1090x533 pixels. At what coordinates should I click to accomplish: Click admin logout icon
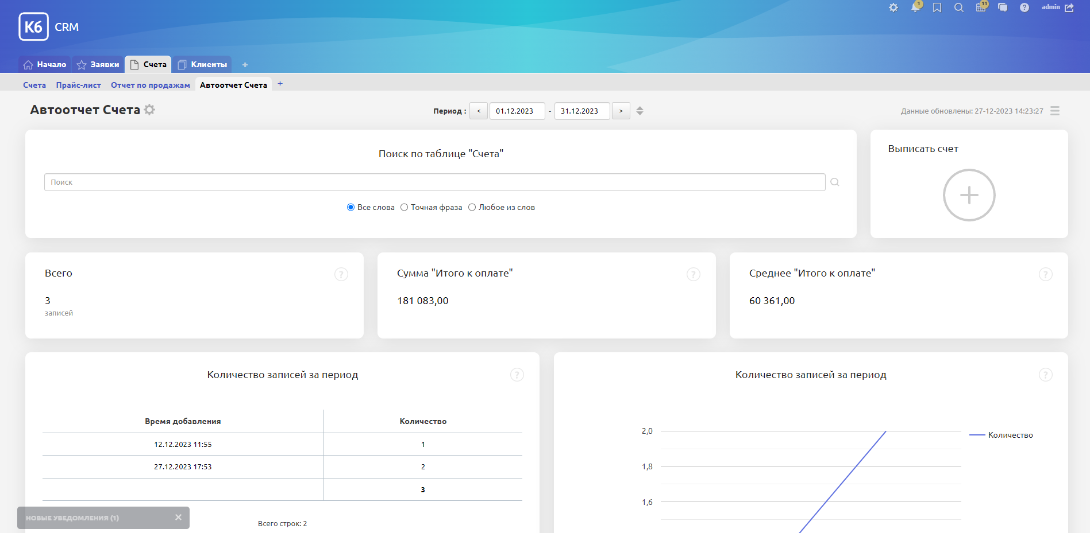coord(1069,7)
